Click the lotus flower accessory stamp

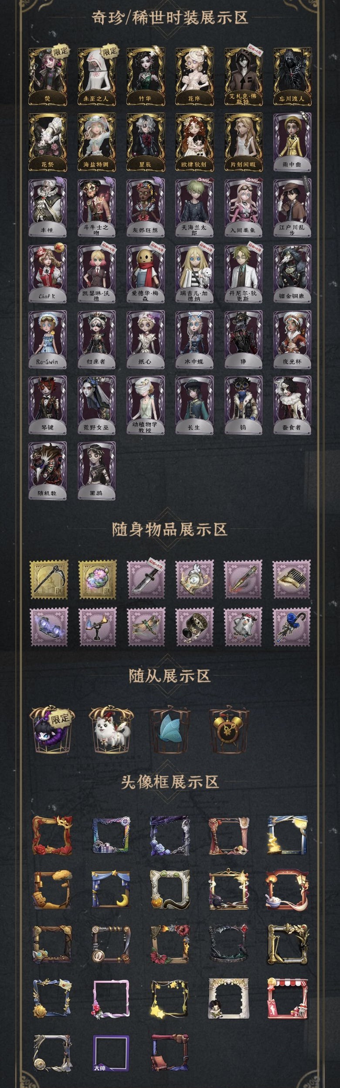(x=98, y=579)
